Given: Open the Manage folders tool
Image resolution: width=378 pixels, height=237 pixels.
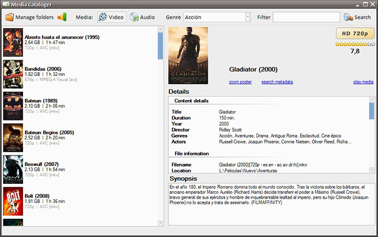Looking at the screenshot, I should [x=30, y=17].
